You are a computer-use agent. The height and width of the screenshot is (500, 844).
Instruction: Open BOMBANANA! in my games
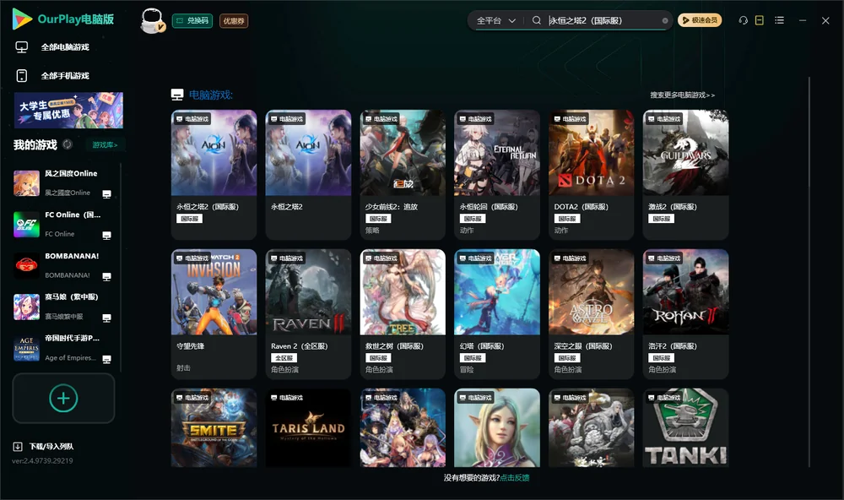click(x=65, y=265)
